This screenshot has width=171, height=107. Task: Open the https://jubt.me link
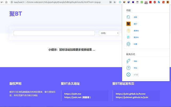click(x=71, y=94)
